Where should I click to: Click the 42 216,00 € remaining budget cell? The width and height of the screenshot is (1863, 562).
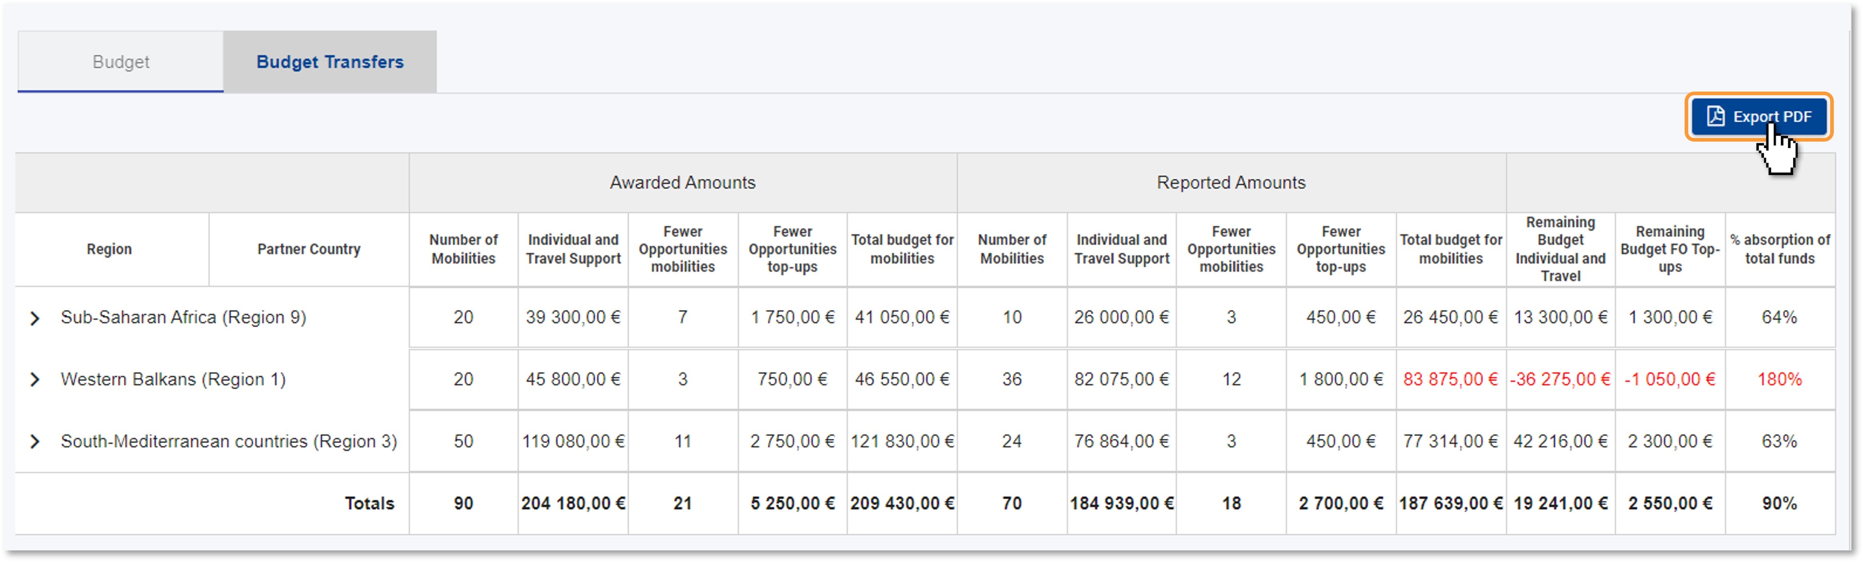1561,442
